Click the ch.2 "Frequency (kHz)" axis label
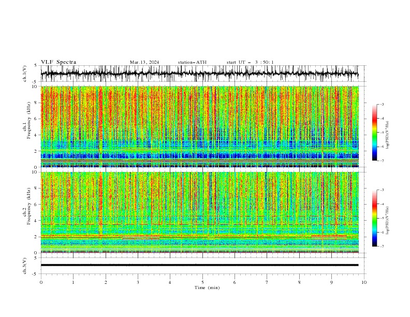 [x=29, y=206]
